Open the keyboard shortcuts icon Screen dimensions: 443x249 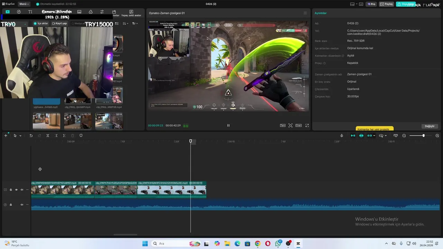(361, 4)
